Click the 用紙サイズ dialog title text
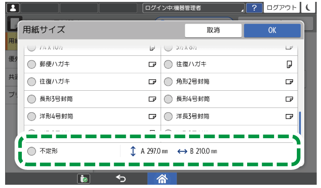 click(44, 30)
